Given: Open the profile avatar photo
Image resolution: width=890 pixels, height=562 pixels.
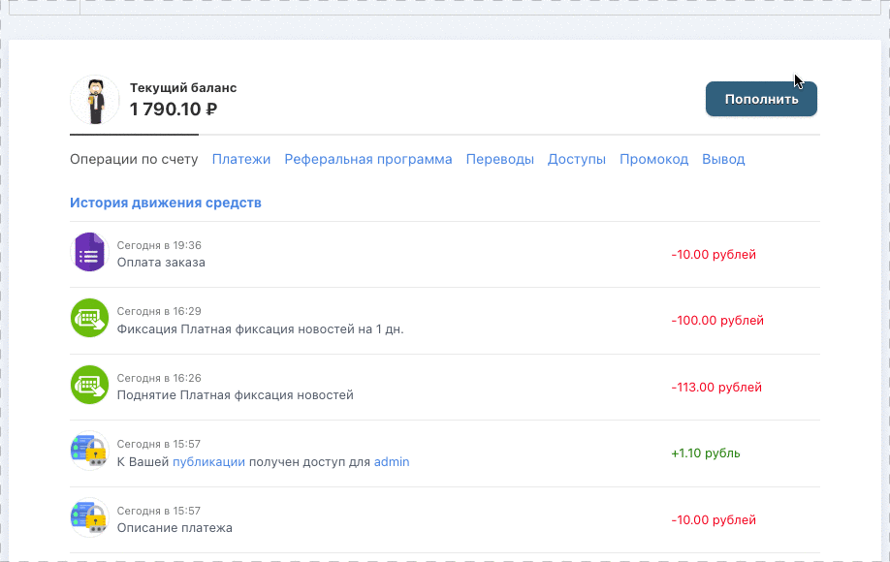Looking at the screenshot, I should pos(94,100).
